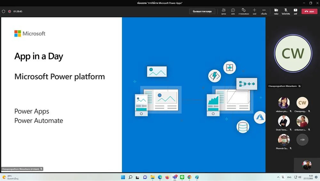Open Teams Chat taskbar icon

[145, 177]
